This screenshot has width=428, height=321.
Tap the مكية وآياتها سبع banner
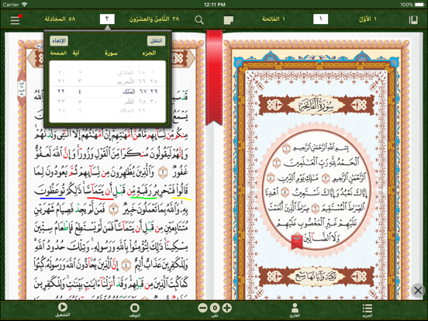[316, 276]
